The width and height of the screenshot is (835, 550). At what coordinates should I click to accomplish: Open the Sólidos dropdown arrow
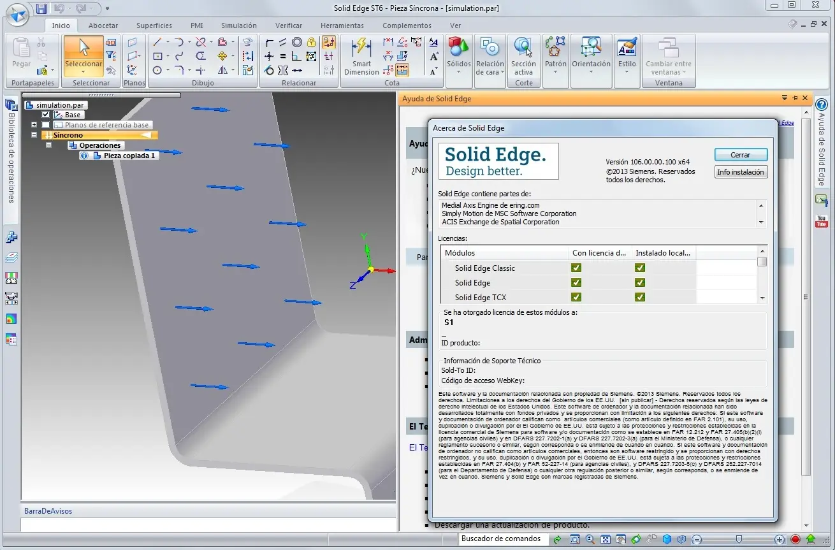[x=459, y=71]
